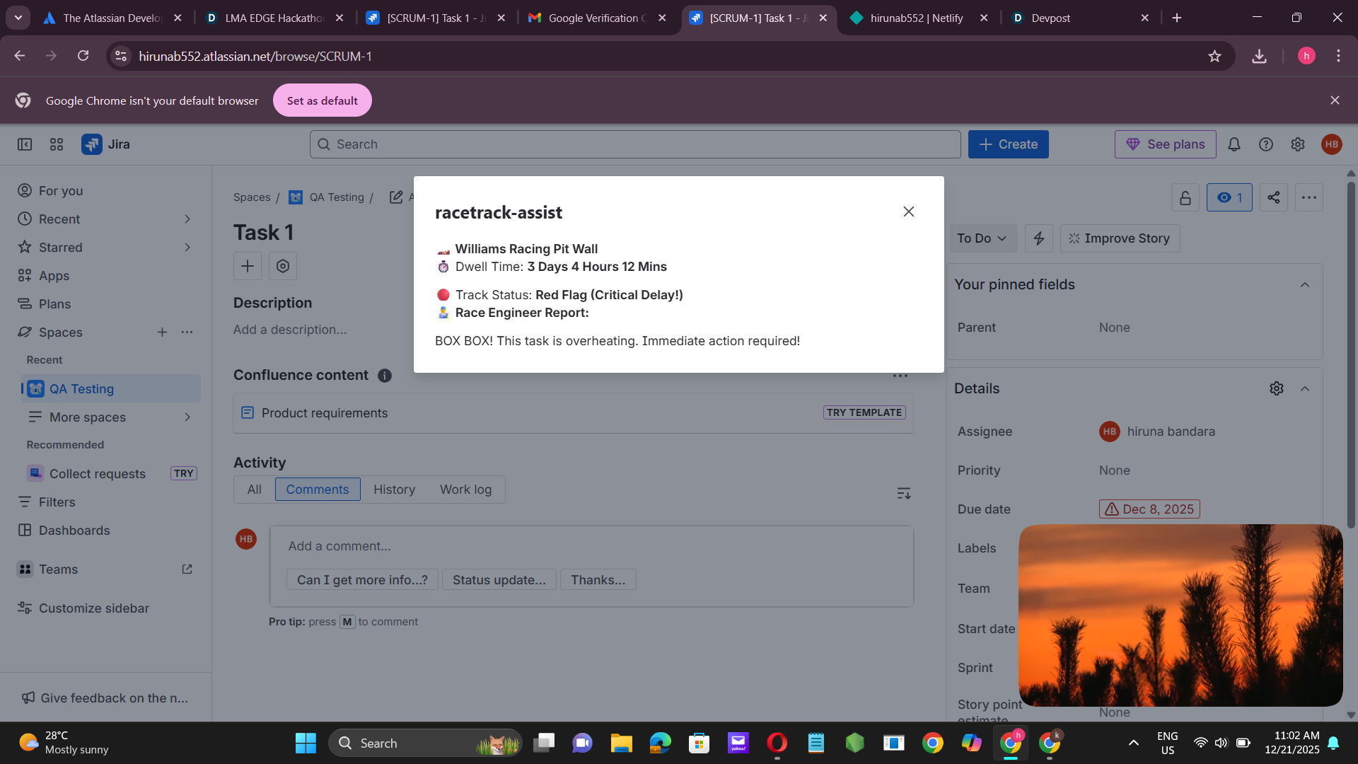Click the app switcher grid icon
1358x764 pixels.
tap(57, 144)
